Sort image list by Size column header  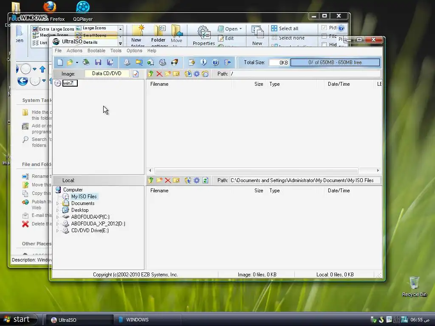point(249,84)
